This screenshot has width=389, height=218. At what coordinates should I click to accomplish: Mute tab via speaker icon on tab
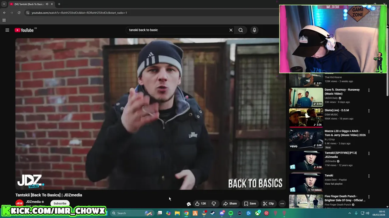click(47, 4)
